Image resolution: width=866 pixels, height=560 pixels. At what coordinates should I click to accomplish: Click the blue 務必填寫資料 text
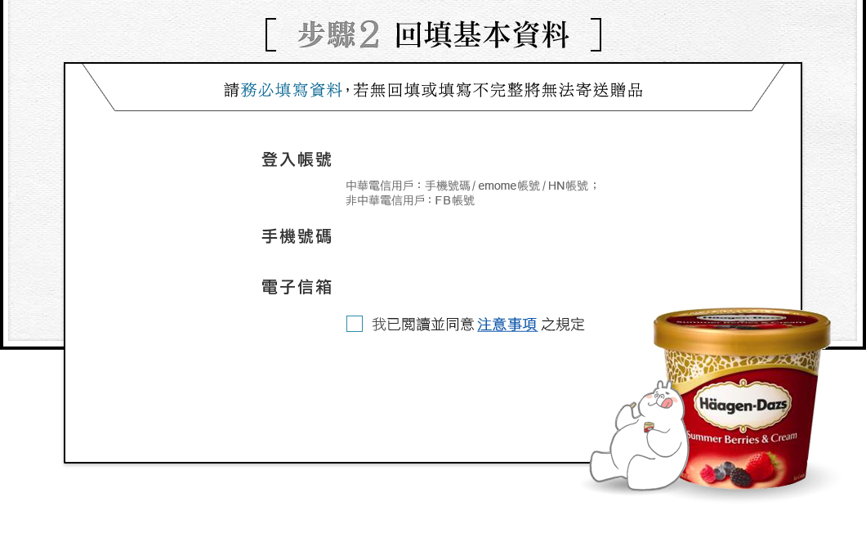click(x=292, y=90)
